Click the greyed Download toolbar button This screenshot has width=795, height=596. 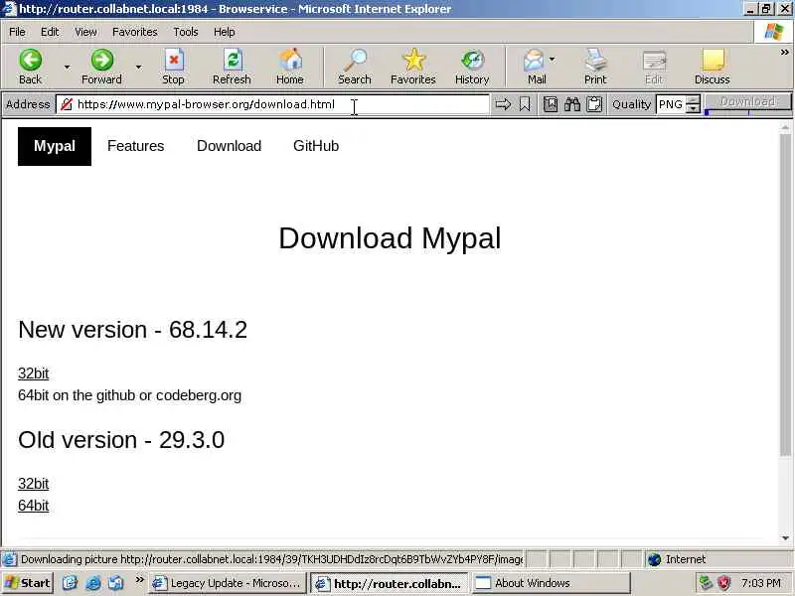748,101
